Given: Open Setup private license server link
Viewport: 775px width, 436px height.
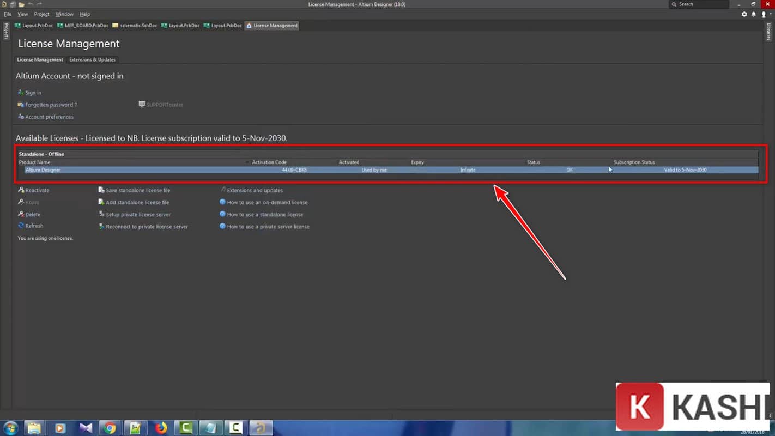Looking at the screenshot, I should pyautogui.click(x=138, y=215).
